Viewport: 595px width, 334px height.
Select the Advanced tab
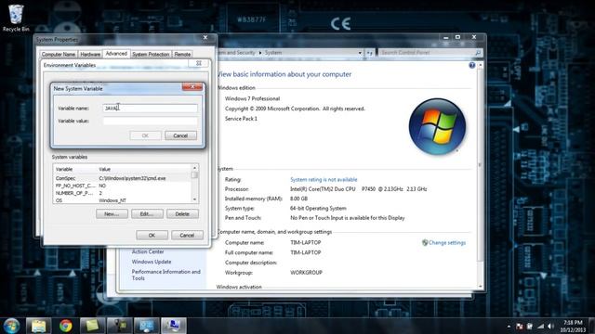click(x=116, y=54)
